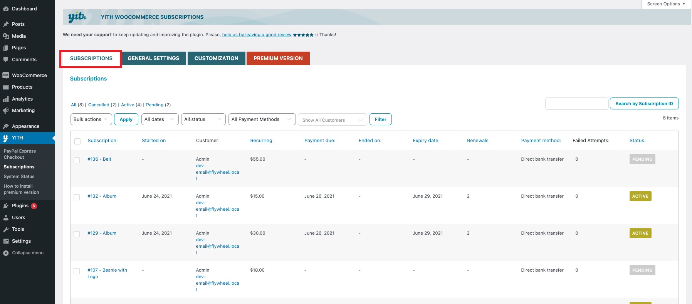Open subscription #136 - Belt
The height and width of the screenshot is (304, 692).
tap(99, 159)
